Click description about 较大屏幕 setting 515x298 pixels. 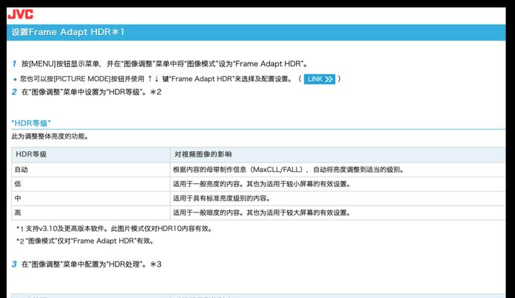(262, 212)
